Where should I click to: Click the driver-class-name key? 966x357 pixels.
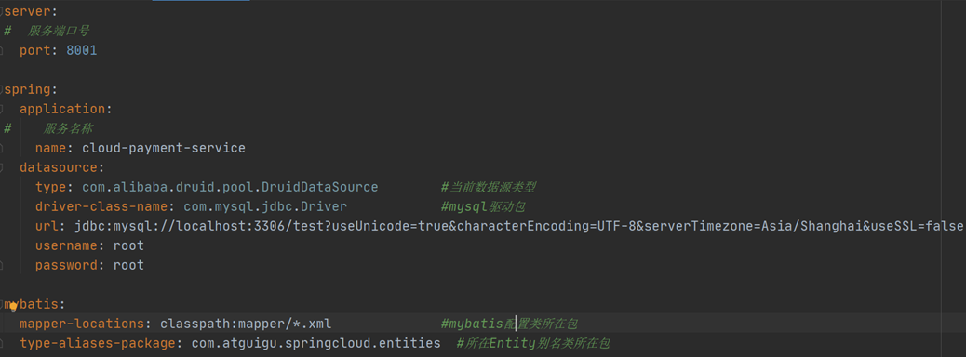[x=101, y=206]
